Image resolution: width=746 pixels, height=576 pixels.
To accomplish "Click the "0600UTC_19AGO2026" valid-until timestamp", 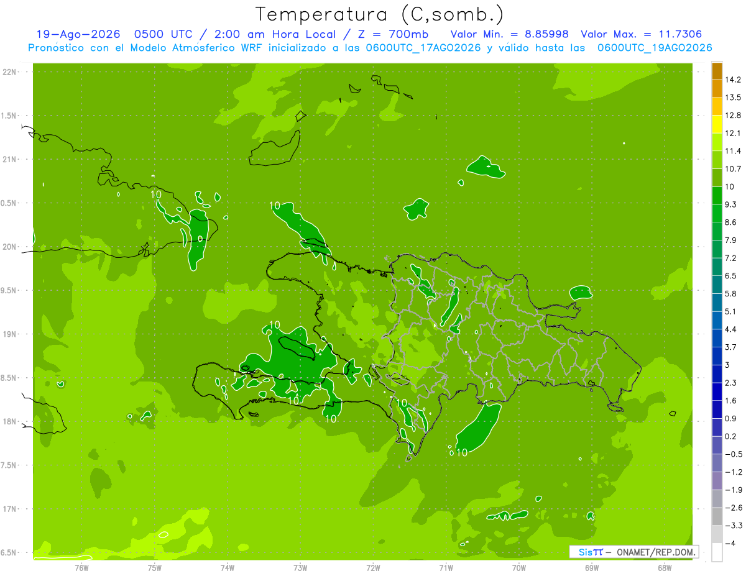I will [x=655, y=48].
